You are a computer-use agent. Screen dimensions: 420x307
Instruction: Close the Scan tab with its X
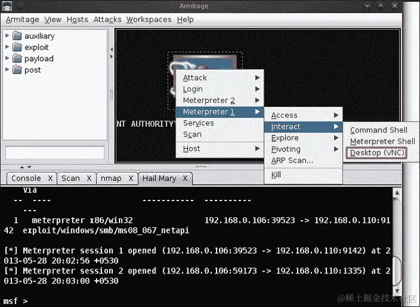pos(89,178)
